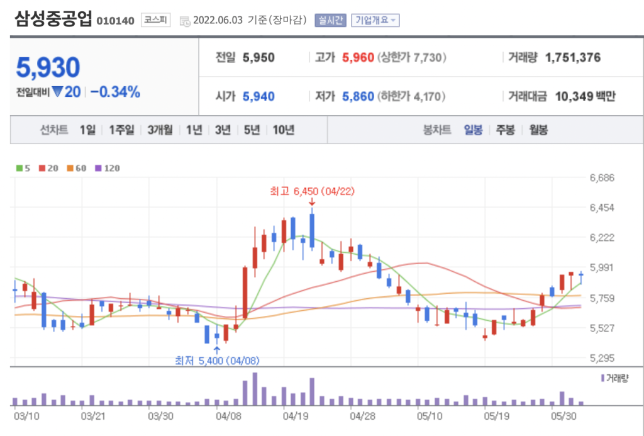Click the blue down-triangle price change icon
The height and width of the screenshot is (436, 644).
(x=58, y=92)
